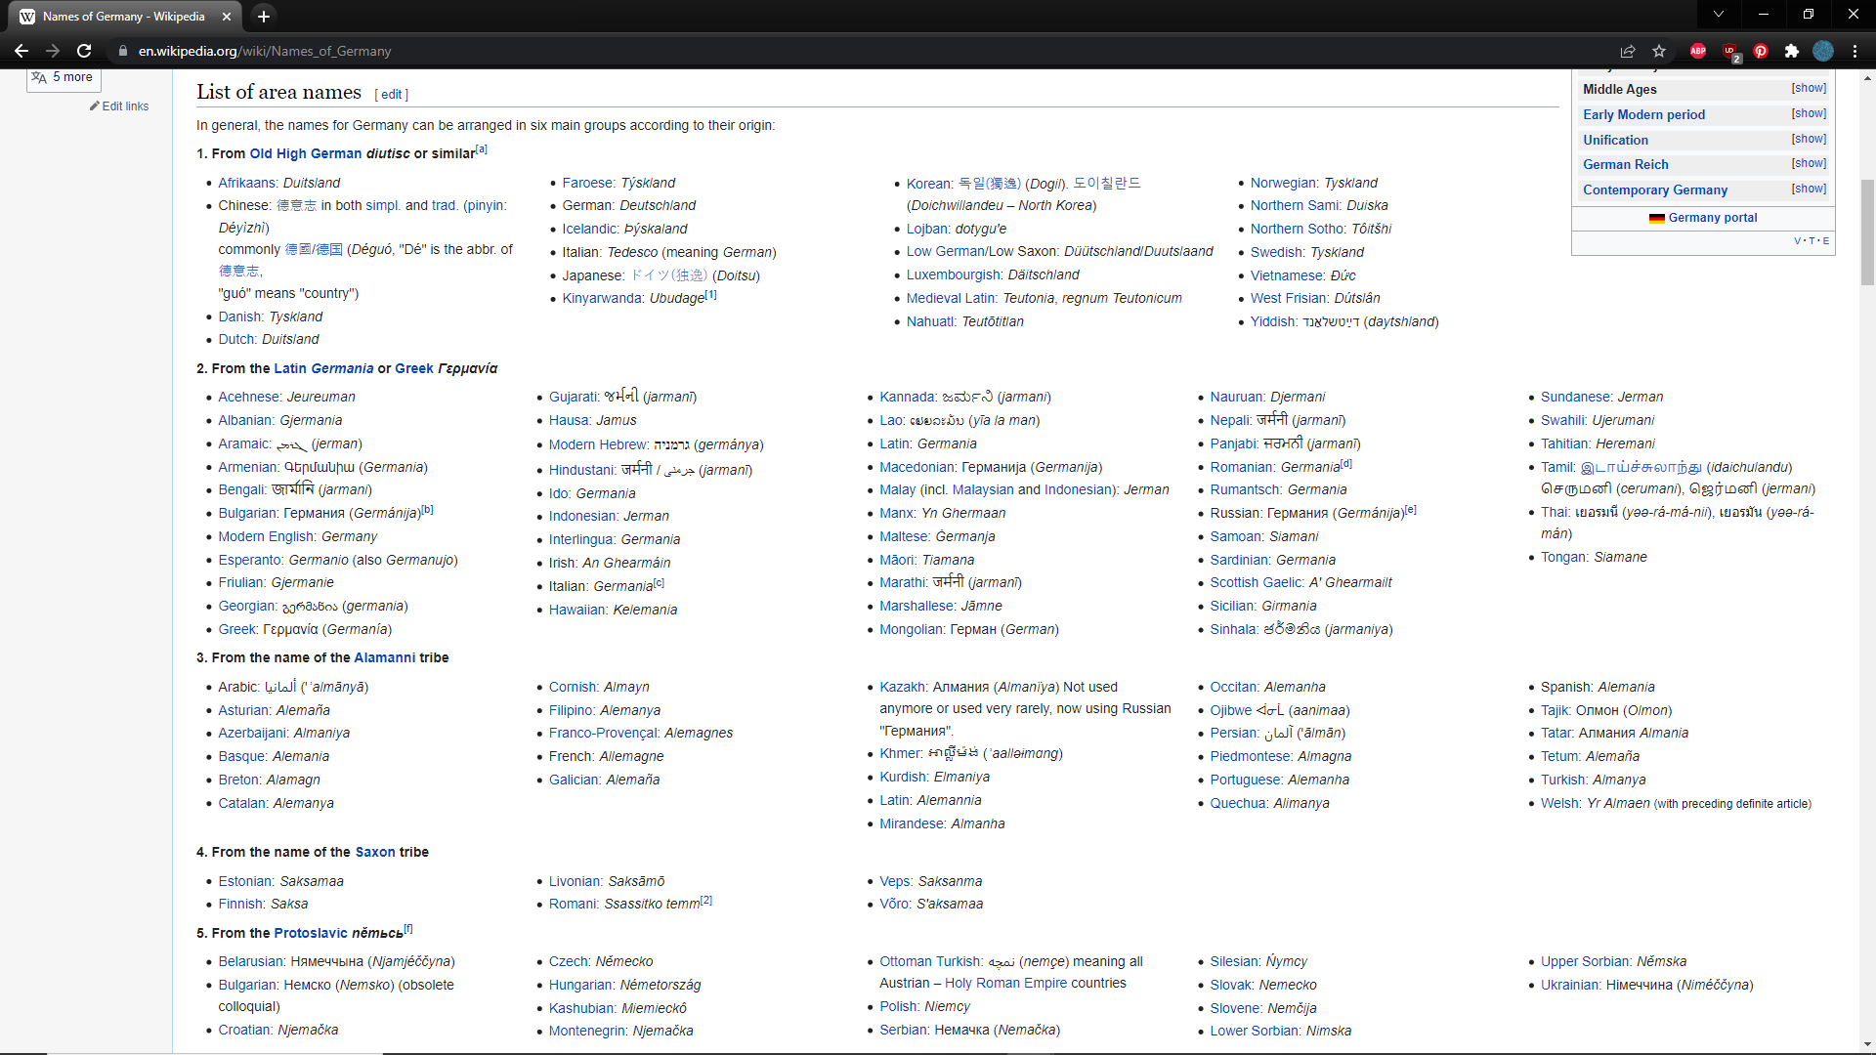
Task: Open the Gujarati language link
Action: coord(573,397)
